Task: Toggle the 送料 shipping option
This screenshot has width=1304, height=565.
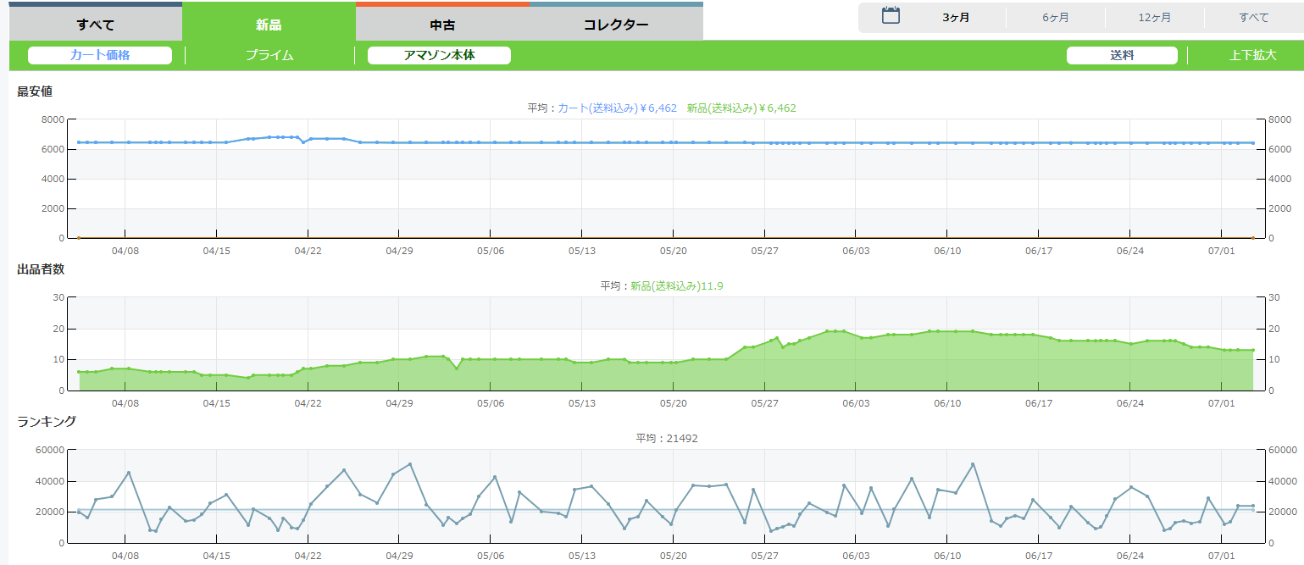Action: [x=1122, y=55]
